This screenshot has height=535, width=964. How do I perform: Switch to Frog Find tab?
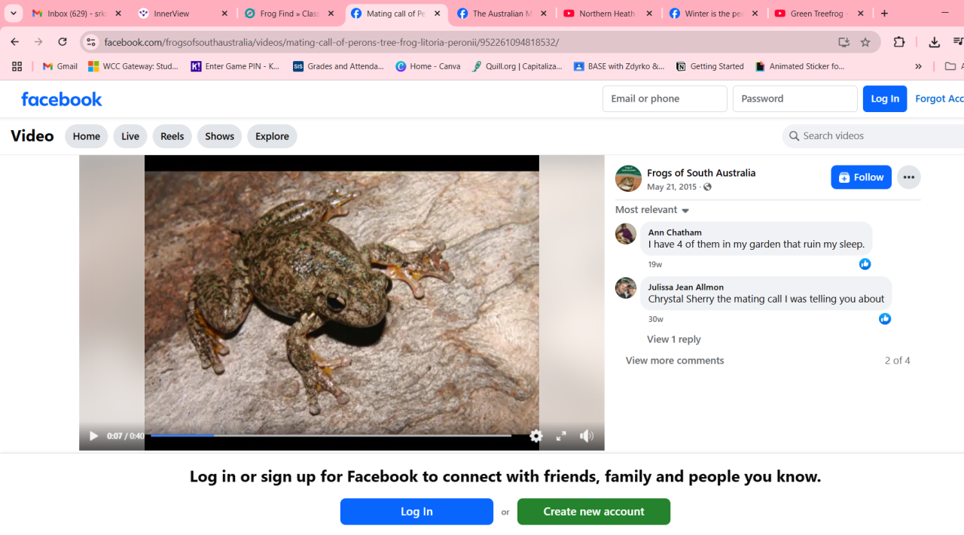tap(290, 14)
